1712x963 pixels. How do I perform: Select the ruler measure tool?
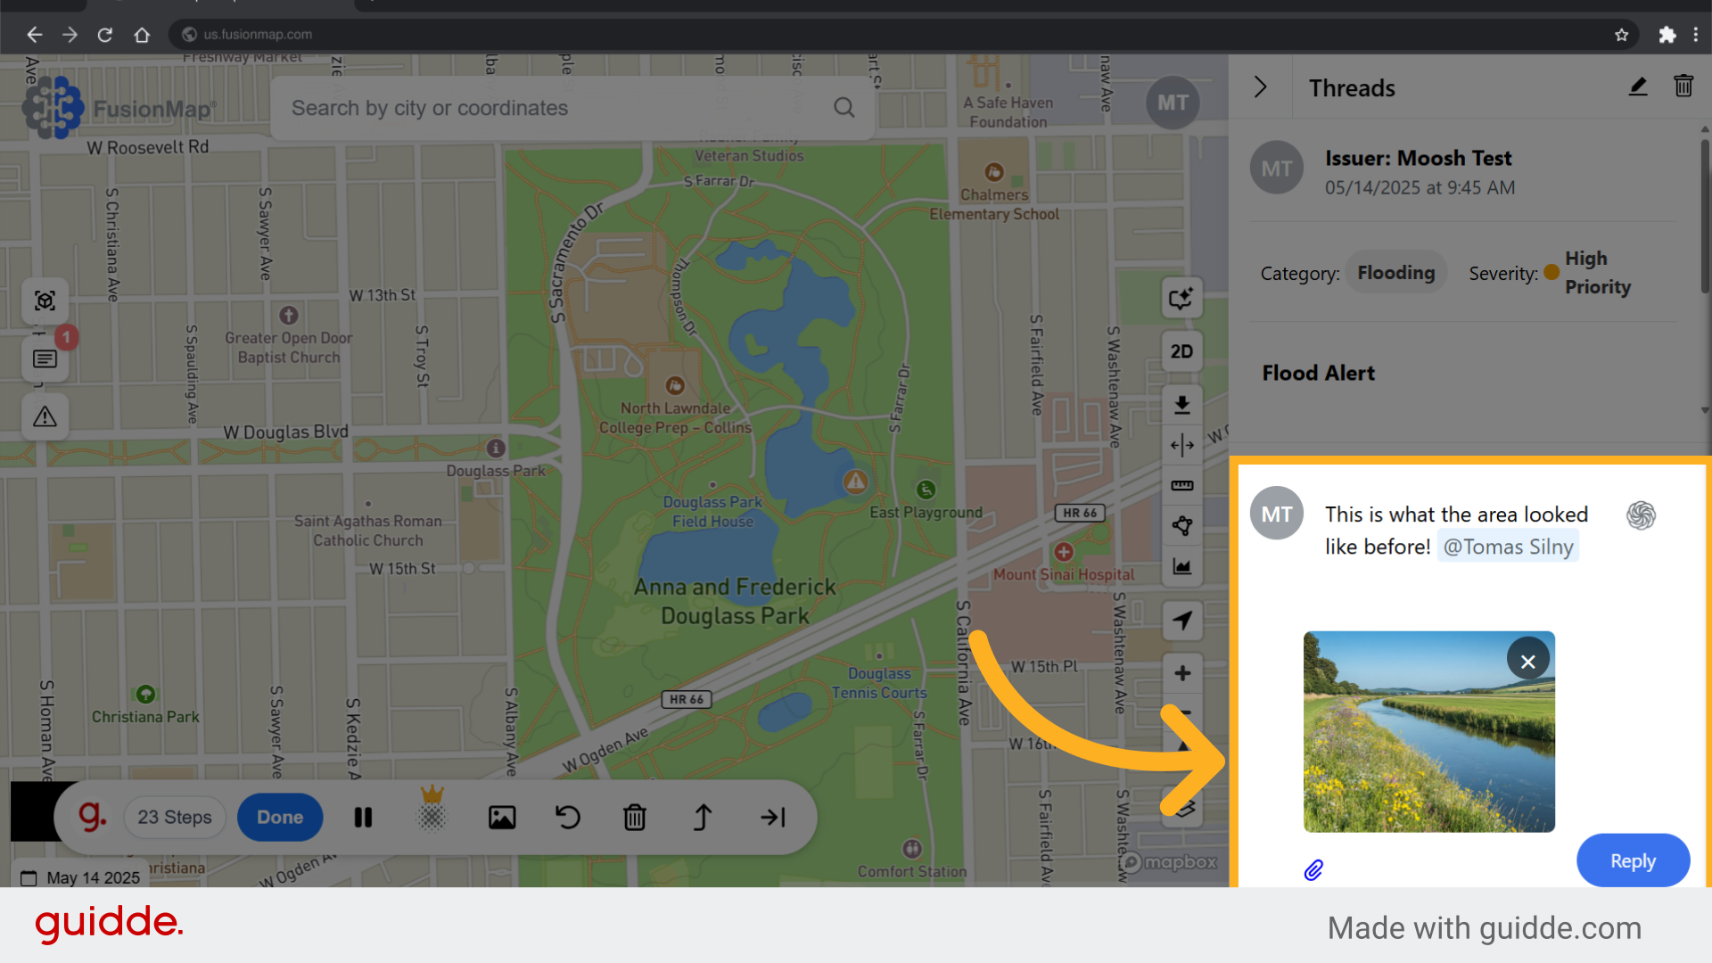1182,486
